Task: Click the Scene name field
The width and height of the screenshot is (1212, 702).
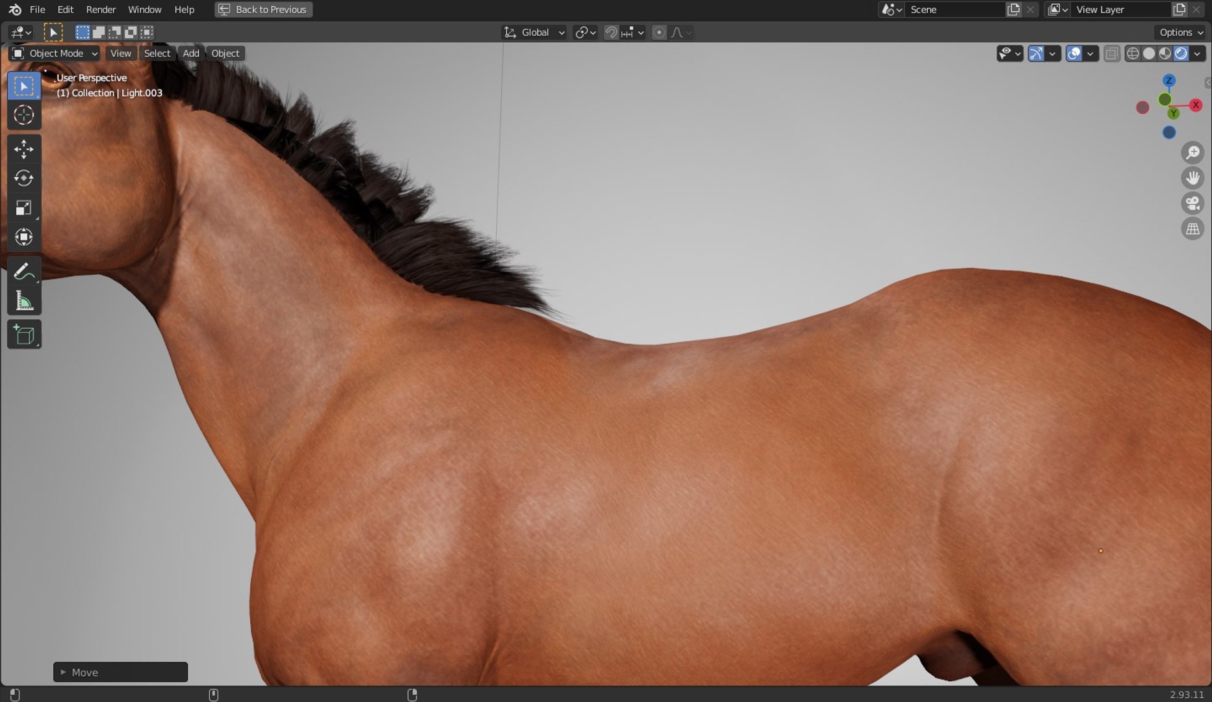Action: [x=955, y=9]
